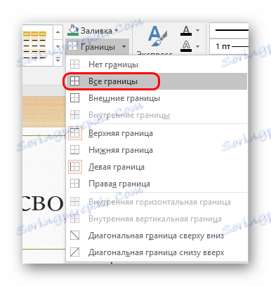The width and height of the screenshot is (271, 286).
Task: Click the Границы button label
Action: click(x=98, y=47)
